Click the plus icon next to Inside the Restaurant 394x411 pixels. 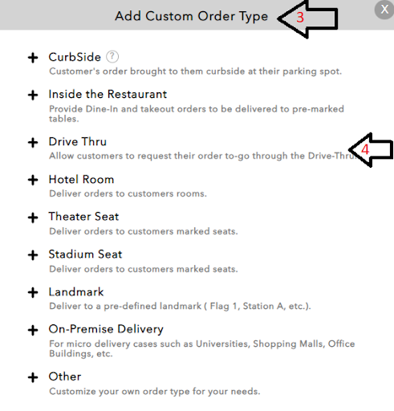click(x=33, y=96)
